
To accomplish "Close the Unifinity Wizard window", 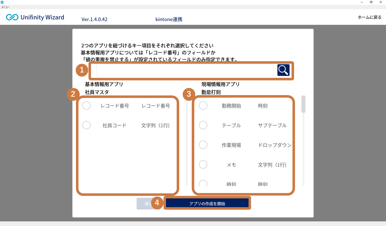I will 381,2.
